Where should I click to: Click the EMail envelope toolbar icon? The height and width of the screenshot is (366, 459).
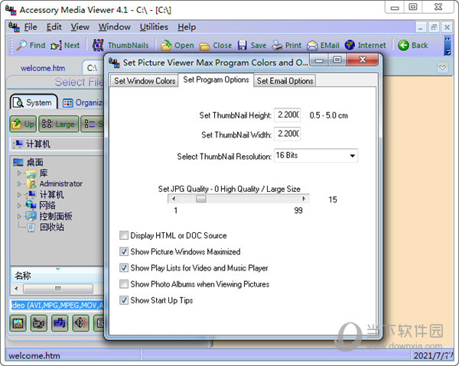(312, 46)
